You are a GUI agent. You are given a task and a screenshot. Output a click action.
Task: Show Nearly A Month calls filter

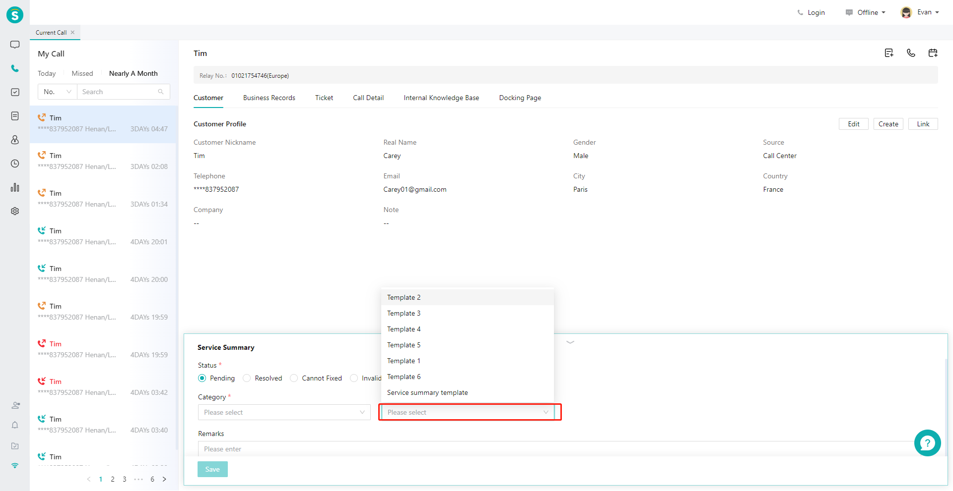(134, 73)
